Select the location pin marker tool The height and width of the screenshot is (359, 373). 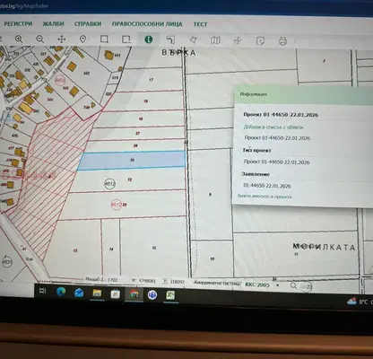tap(82, 39)
